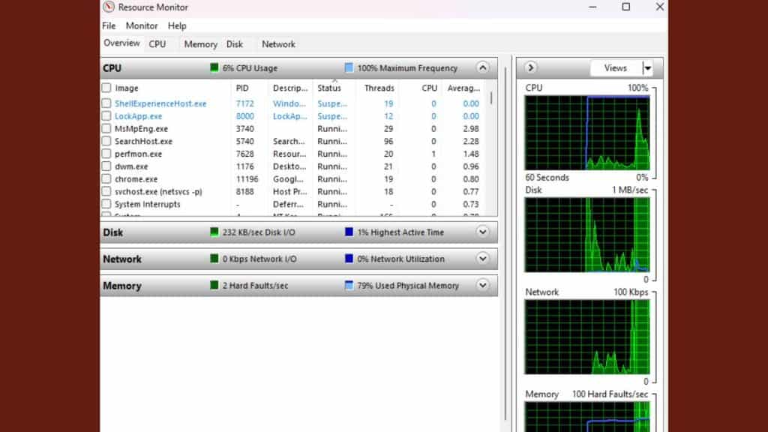Check the chrome.exe process checkbox
Screen dimensions: 768x432
106,179
